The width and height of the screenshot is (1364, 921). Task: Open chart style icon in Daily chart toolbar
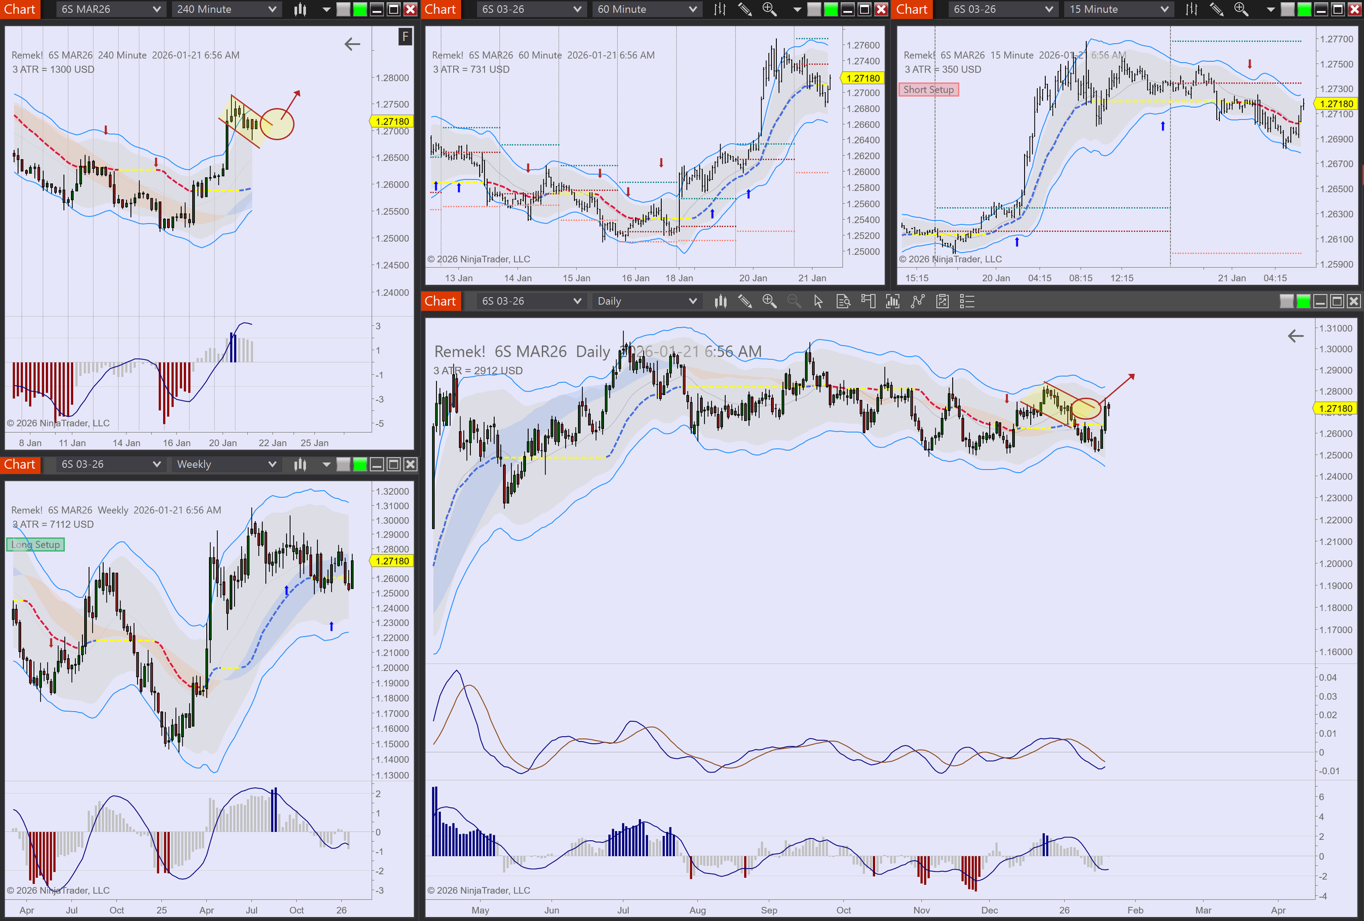tap(720, 301)
